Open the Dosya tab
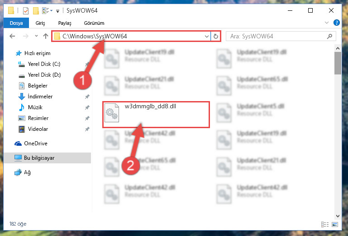 pyautogui.click(x=16, y=23)
